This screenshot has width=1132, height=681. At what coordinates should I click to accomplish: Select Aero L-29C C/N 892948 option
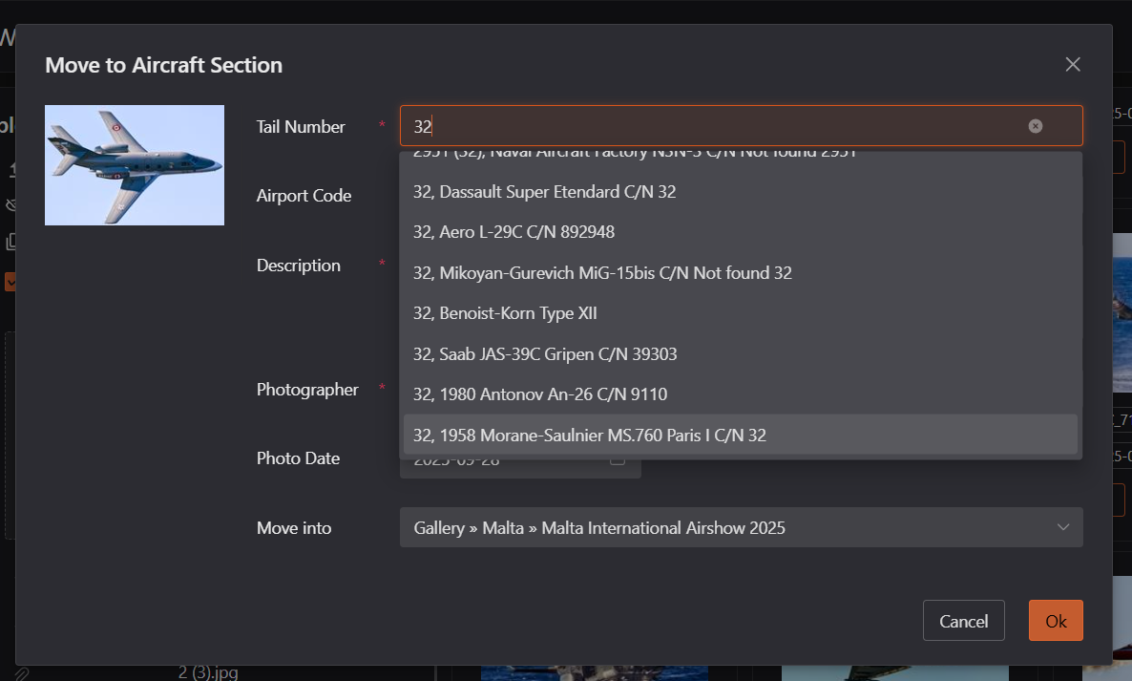pos(514,232)
